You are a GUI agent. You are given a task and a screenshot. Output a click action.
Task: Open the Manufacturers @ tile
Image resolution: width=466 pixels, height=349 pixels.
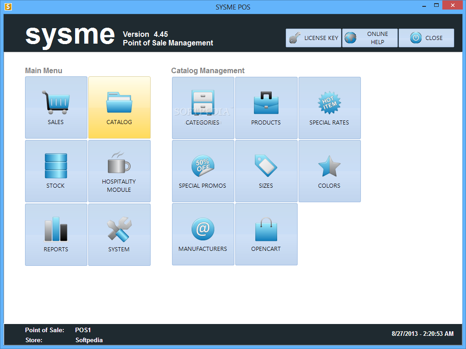point(203,234)
